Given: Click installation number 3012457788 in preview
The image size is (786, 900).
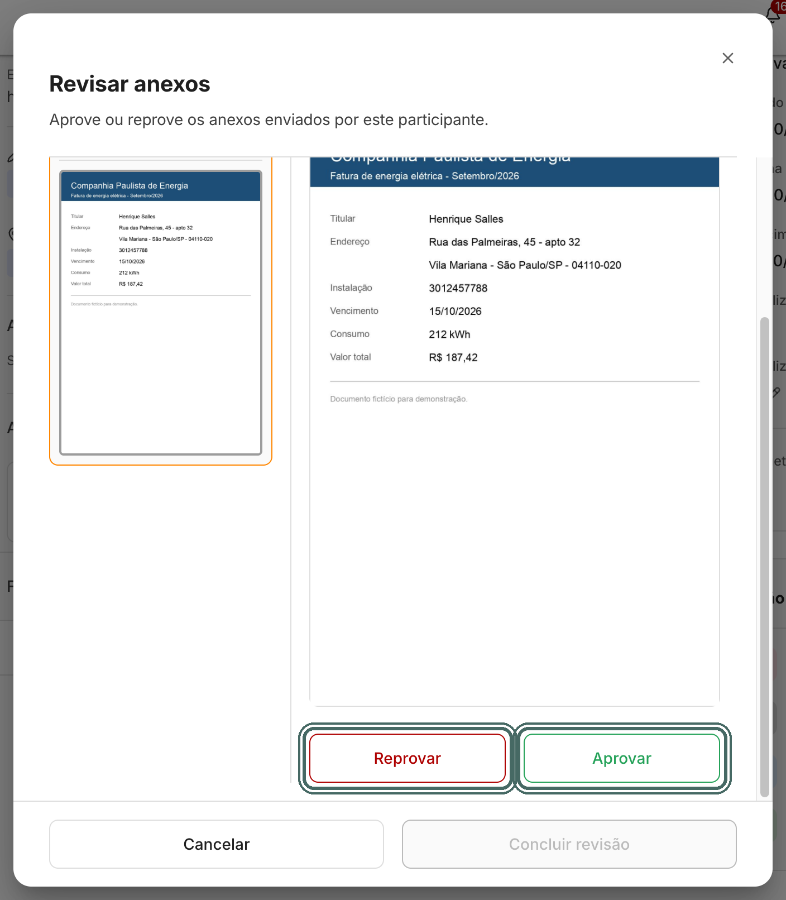Looking at the screenshot, I should point(458,288).
